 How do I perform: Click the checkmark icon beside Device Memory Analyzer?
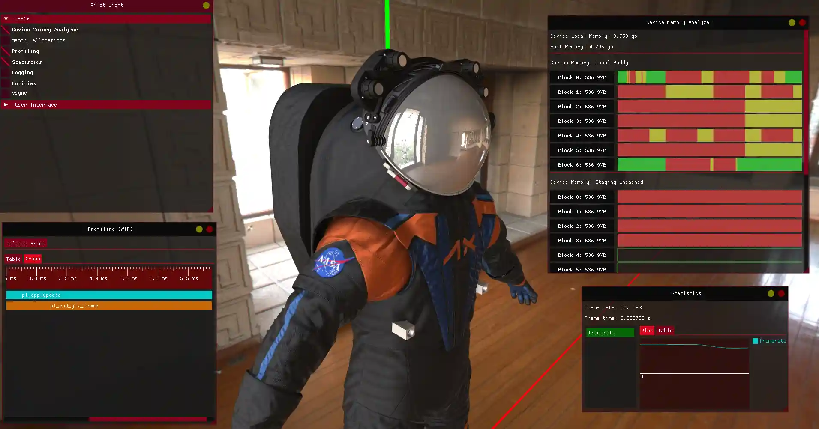click(x=5, y=29)
